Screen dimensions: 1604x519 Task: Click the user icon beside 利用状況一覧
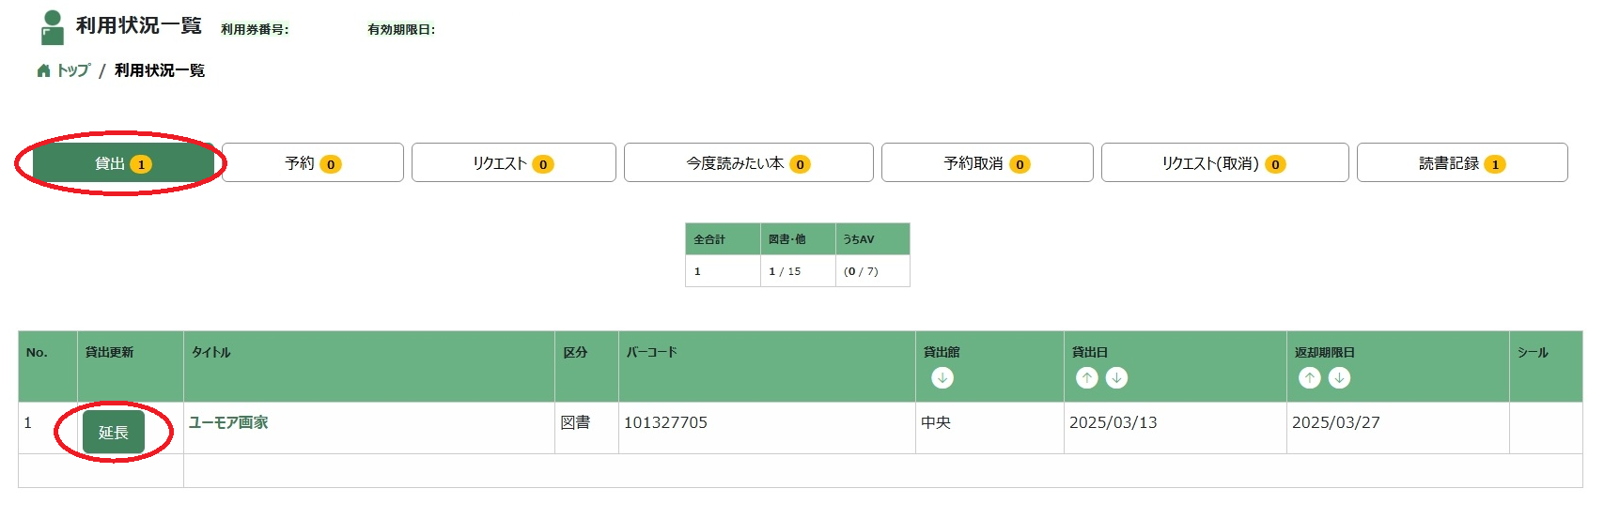[53, 27]
